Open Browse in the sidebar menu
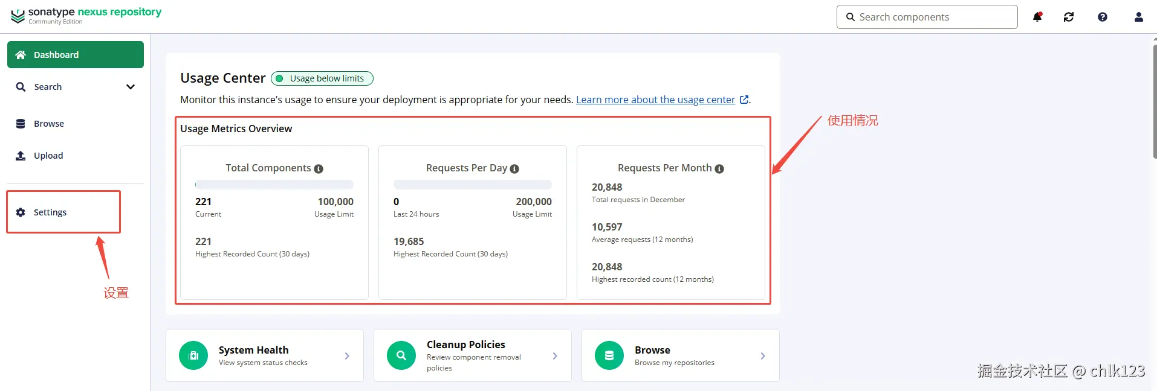Screen dimensions: 1157x391 tap(49, 124)
